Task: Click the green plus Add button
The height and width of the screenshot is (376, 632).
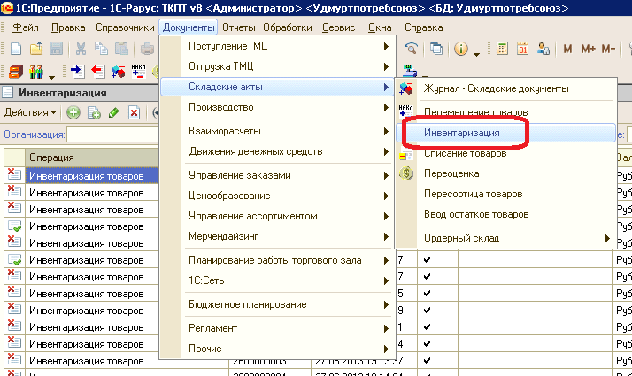Action: [73, 113]
